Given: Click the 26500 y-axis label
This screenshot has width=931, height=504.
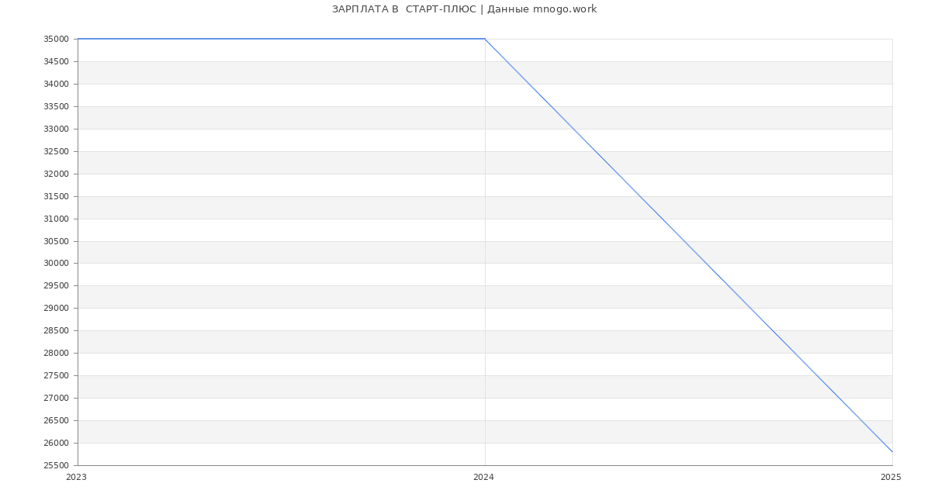Looking at the screenshot, I should (56, 421).
